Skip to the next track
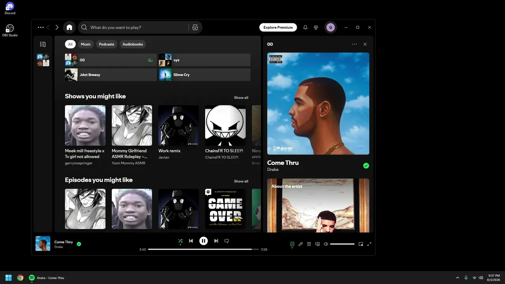This screenshot has width=505, height=284. coord(216,241)
